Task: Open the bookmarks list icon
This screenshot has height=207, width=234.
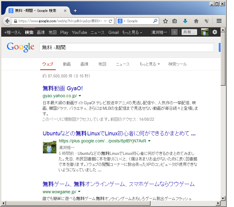Action: click(x=175, y=21)
